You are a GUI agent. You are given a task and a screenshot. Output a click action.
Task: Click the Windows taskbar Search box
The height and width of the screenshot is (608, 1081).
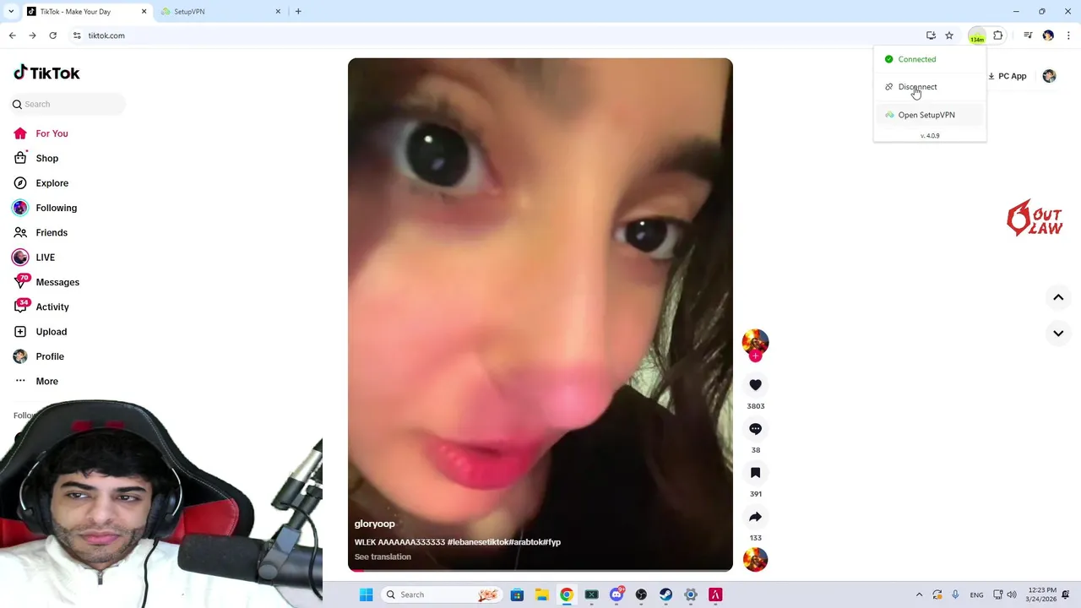tap(440, 594)
